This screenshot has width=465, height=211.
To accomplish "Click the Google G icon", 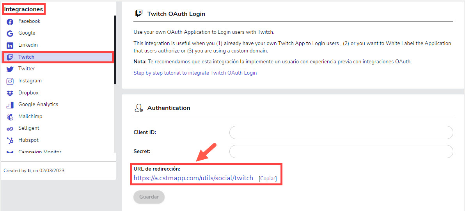I will point(10,34).
